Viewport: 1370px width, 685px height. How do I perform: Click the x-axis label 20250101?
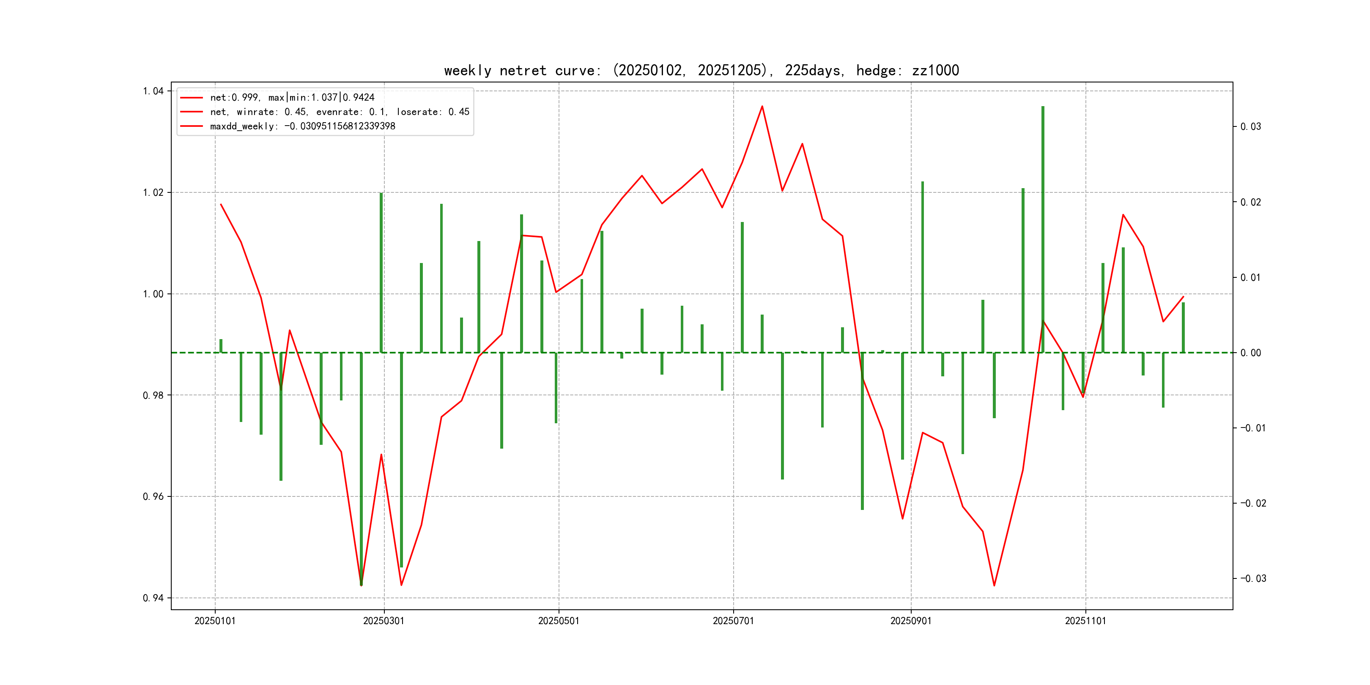(x=215, y=621)
